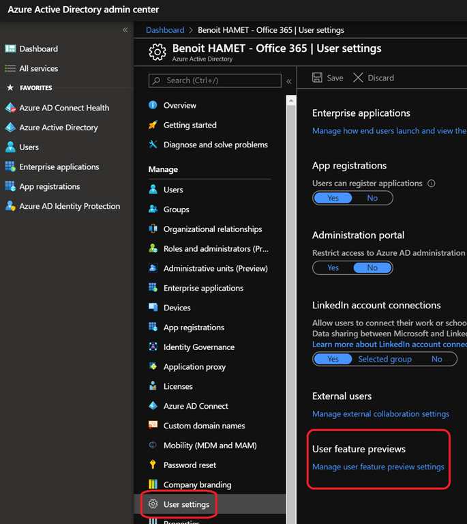This screenshot has width=467, height=524.
Task: Click the Save disk icon
Action: tap(318, 78)
